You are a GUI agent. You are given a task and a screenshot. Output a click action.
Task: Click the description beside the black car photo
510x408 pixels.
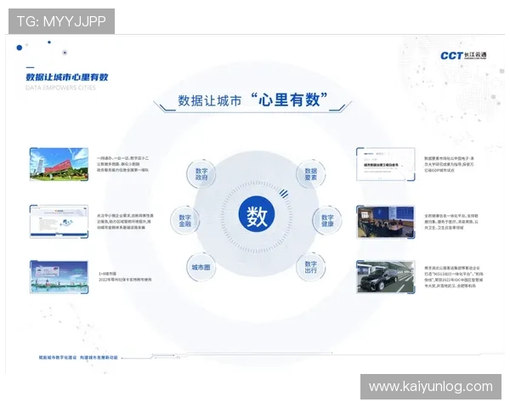453,277
